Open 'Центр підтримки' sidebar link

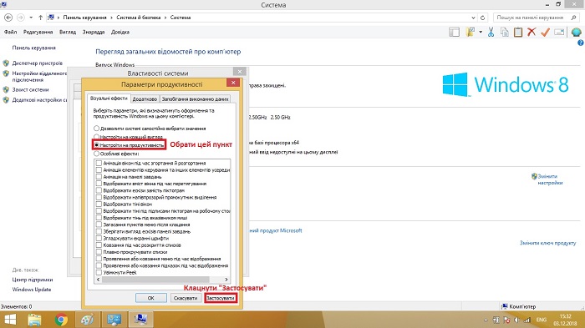[33, 280]
